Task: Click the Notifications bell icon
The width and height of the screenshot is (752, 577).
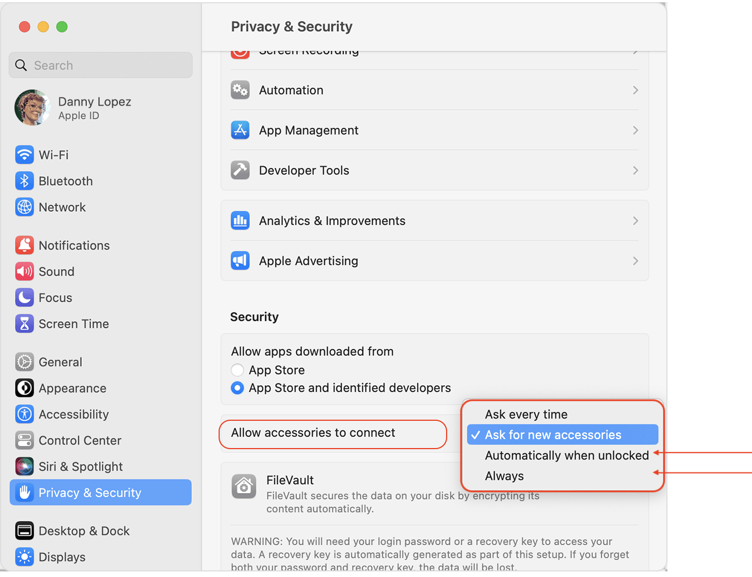Action: pyautogui.click(x=24, y=245)
